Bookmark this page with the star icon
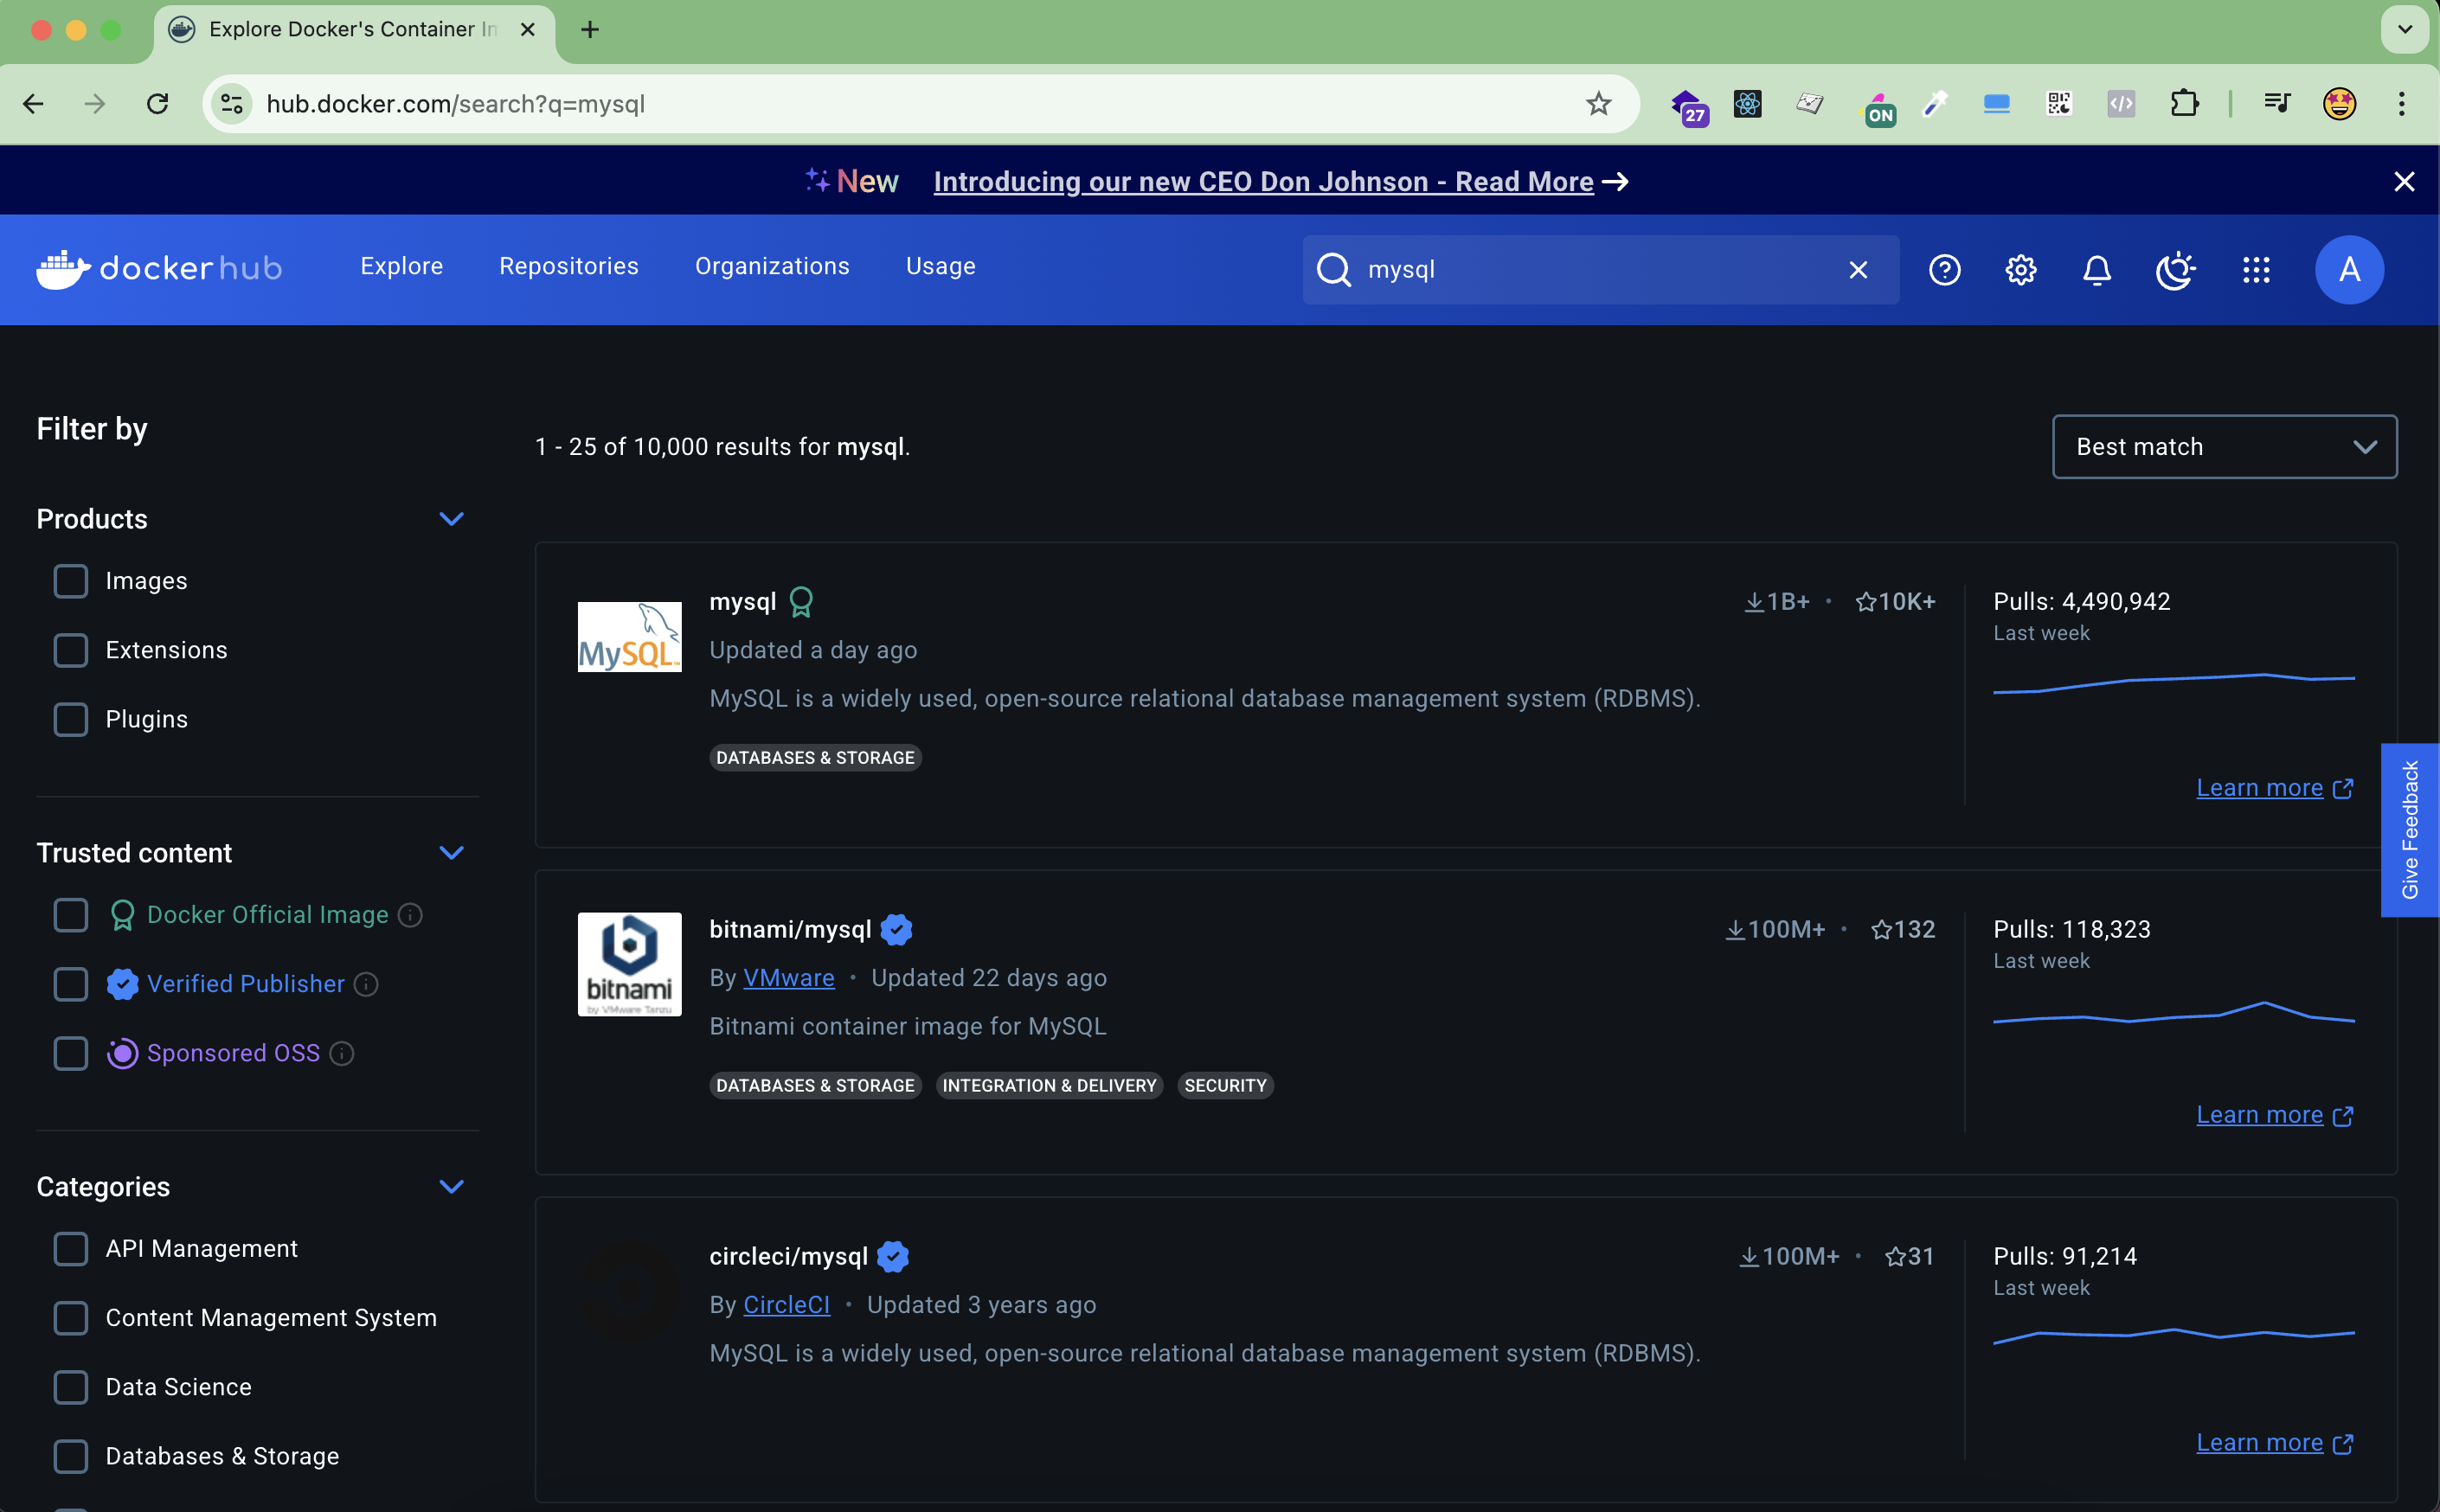 [x=1598, y=104]
